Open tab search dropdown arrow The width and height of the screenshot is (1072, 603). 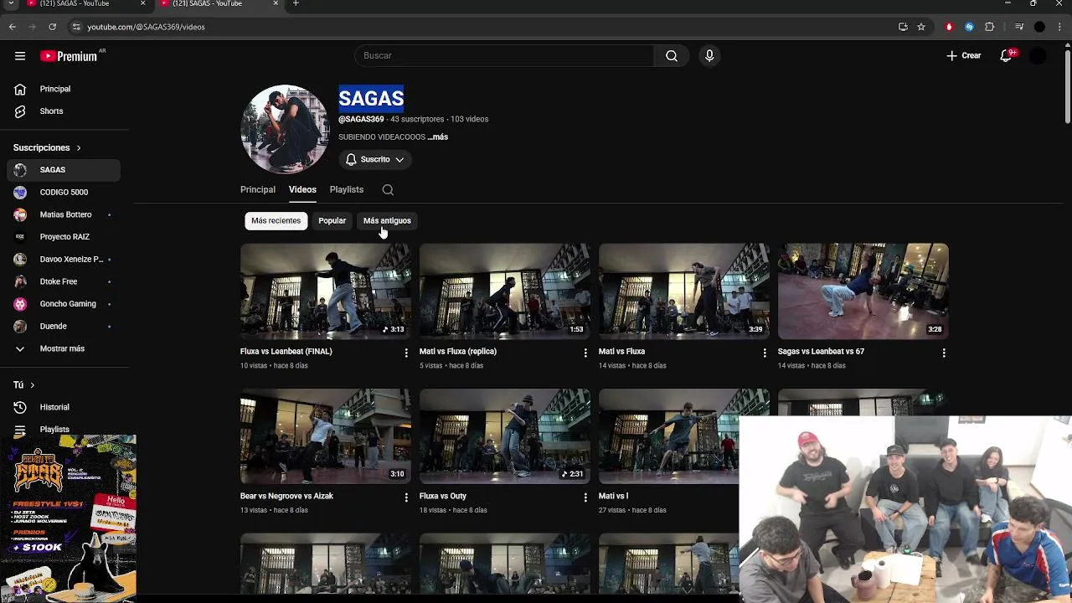point(12,4)
